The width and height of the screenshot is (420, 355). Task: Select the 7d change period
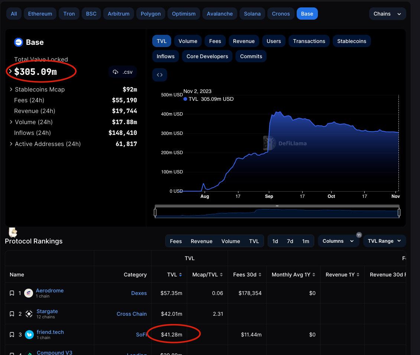pyautogui.click(x=290, y=241)
